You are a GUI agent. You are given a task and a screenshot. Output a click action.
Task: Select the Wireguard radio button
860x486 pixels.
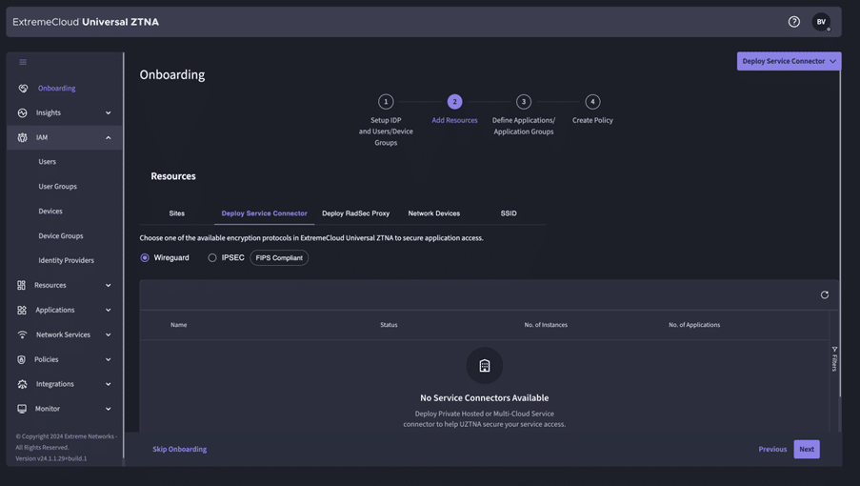145,257
